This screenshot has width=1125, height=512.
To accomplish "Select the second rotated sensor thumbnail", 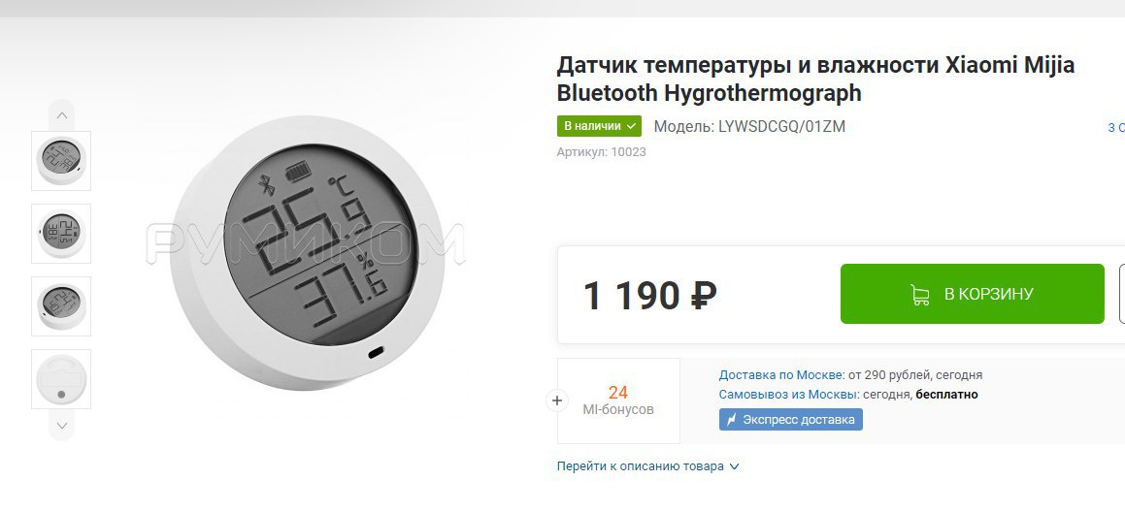I will click(61, 233).
